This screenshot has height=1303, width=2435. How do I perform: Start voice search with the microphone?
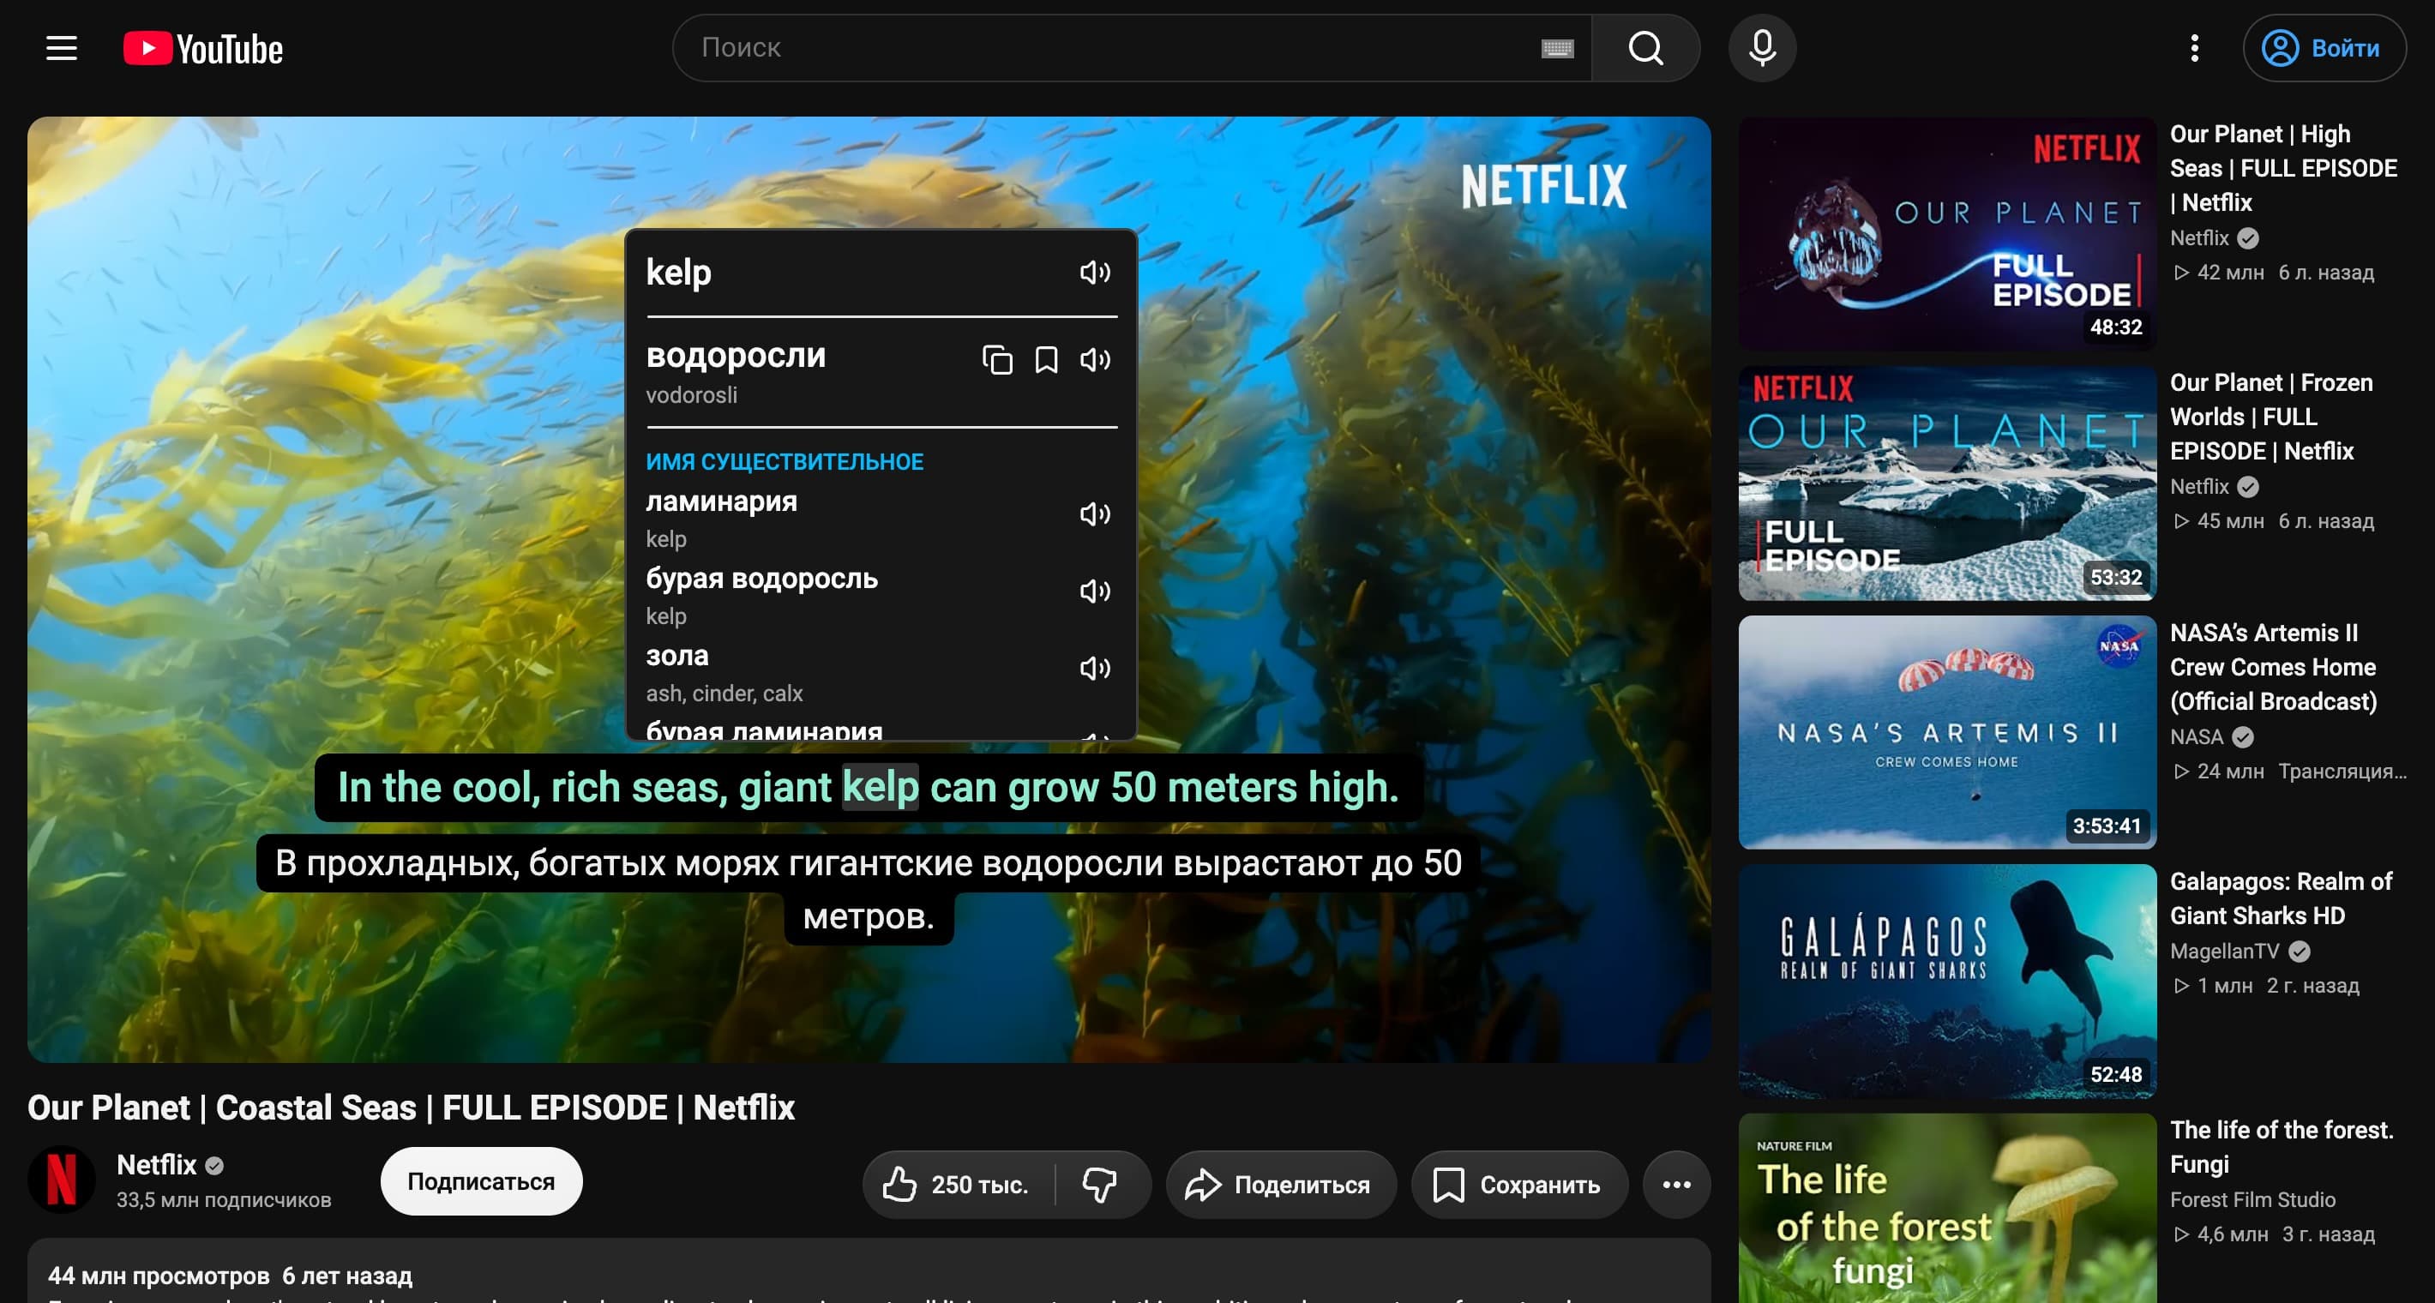pos(1762,48)
